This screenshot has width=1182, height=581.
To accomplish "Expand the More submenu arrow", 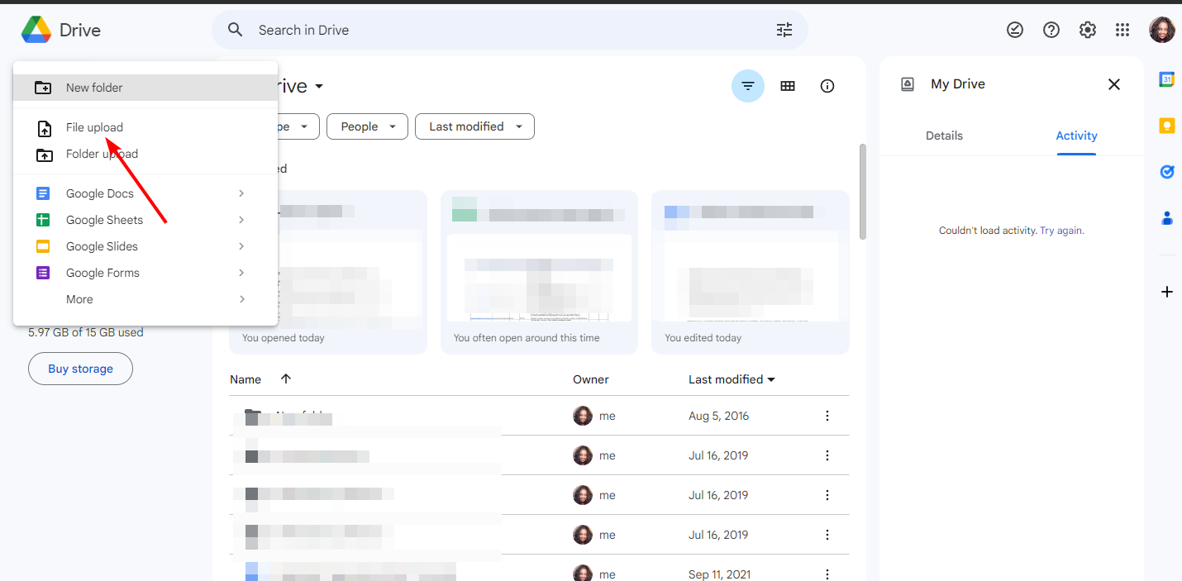I will point(241,299).
